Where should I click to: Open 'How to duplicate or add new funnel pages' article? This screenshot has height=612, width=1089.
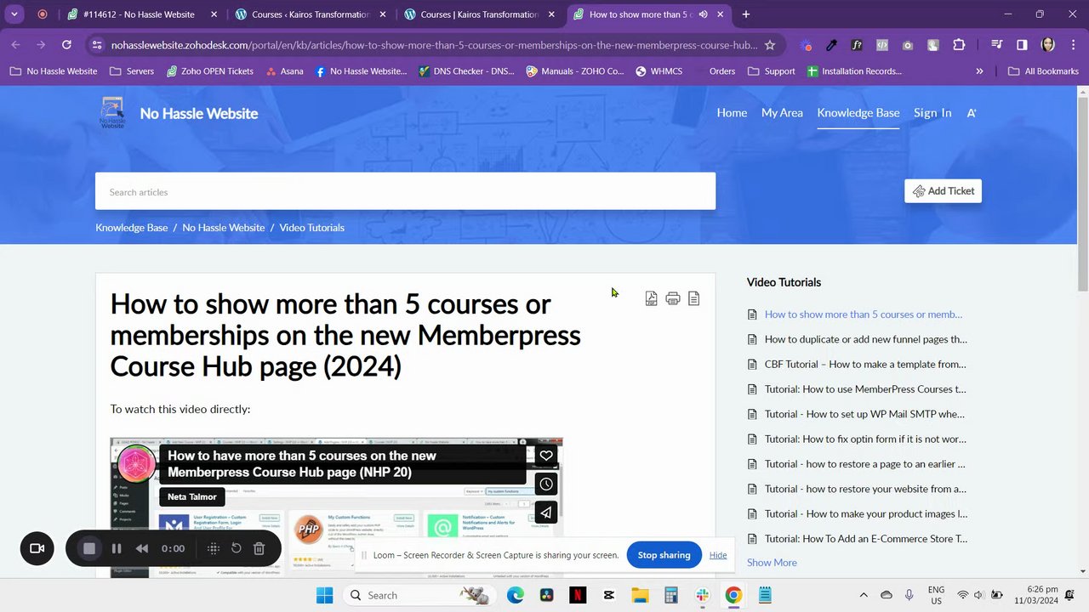pyautogui.click(x=865, y=339)
